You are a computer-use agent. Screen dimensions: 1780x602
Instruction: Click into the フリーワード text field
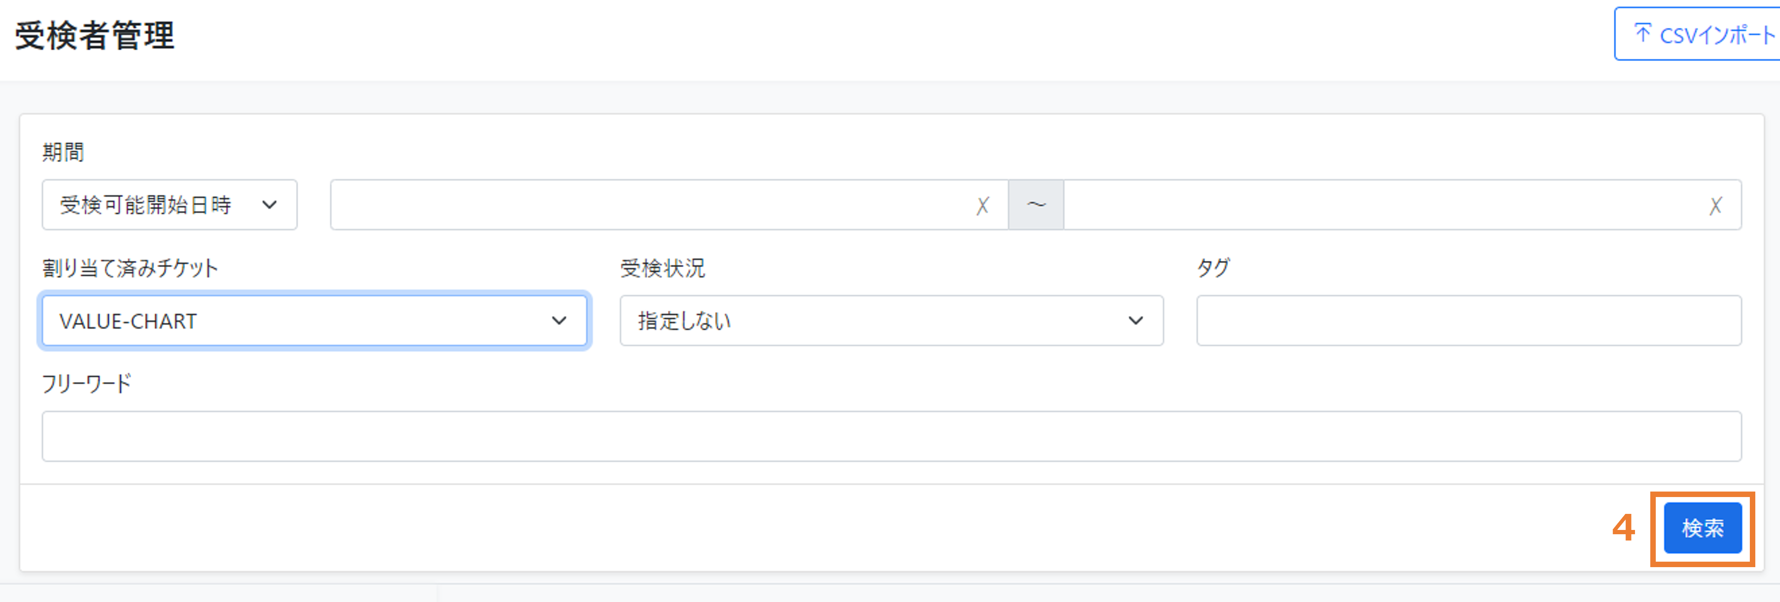pos(892,436)
